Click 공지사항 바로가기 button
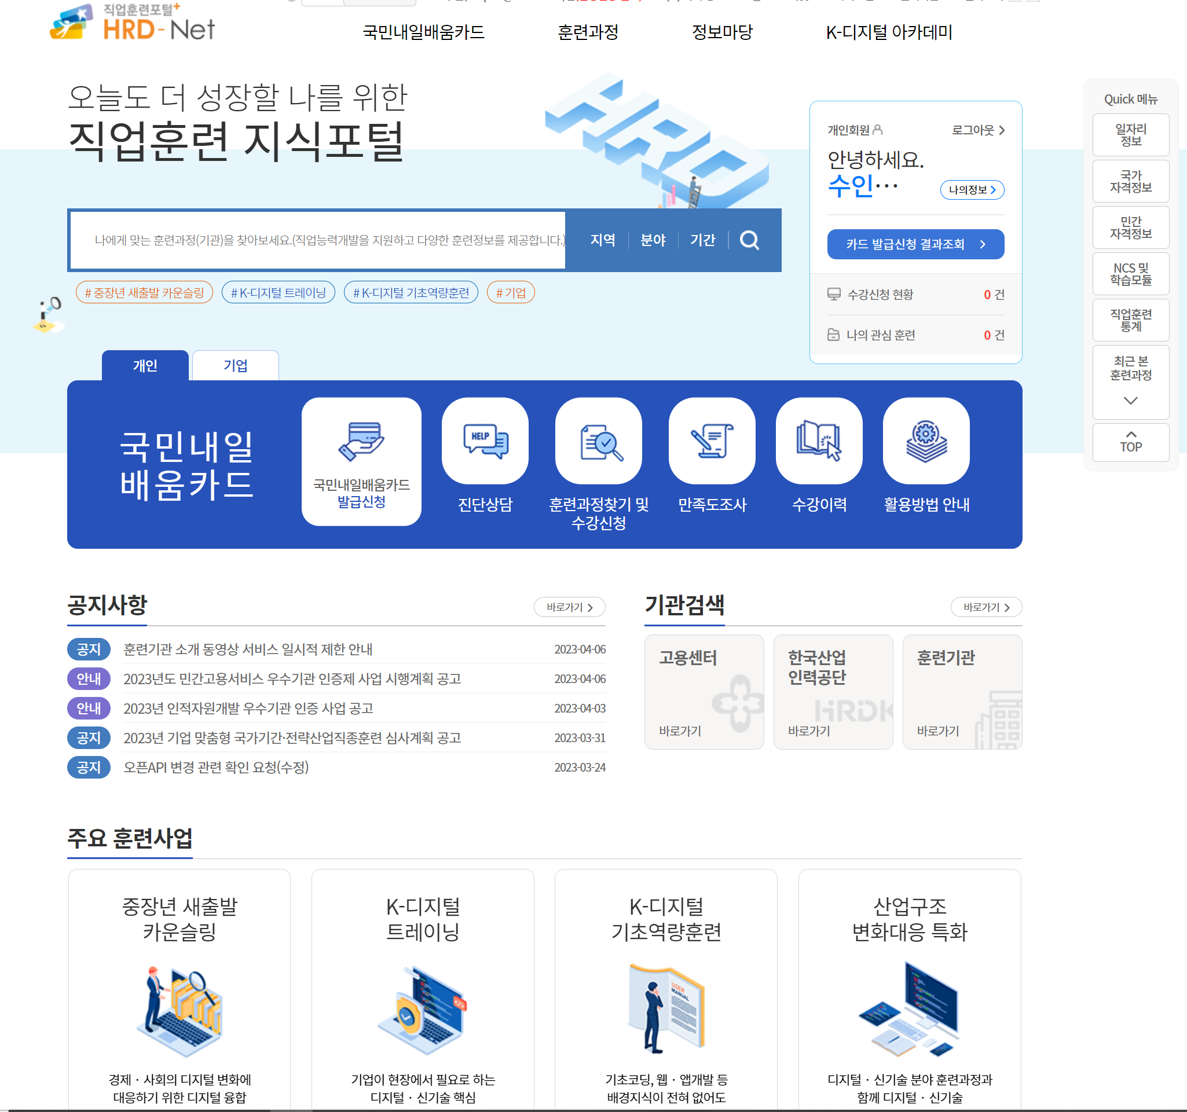Image resolution: width=1187 pixels, height=1112 pixels. tap(570, 607)
